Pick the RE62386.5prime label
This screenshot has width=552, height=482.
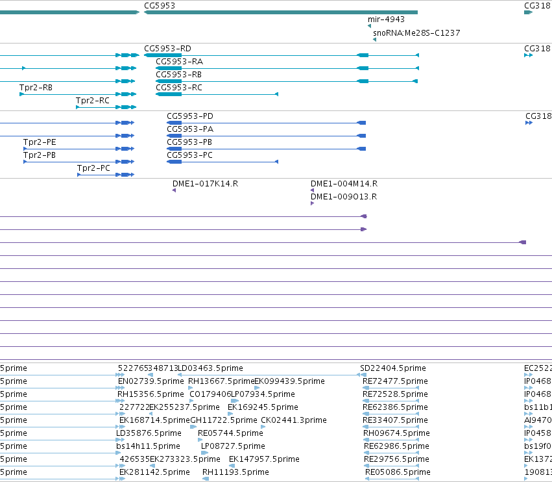tap(395, 407)
